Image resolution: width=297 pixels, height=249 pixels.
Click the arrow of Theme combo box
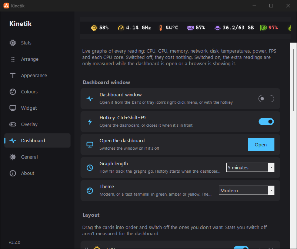(271, 190)
